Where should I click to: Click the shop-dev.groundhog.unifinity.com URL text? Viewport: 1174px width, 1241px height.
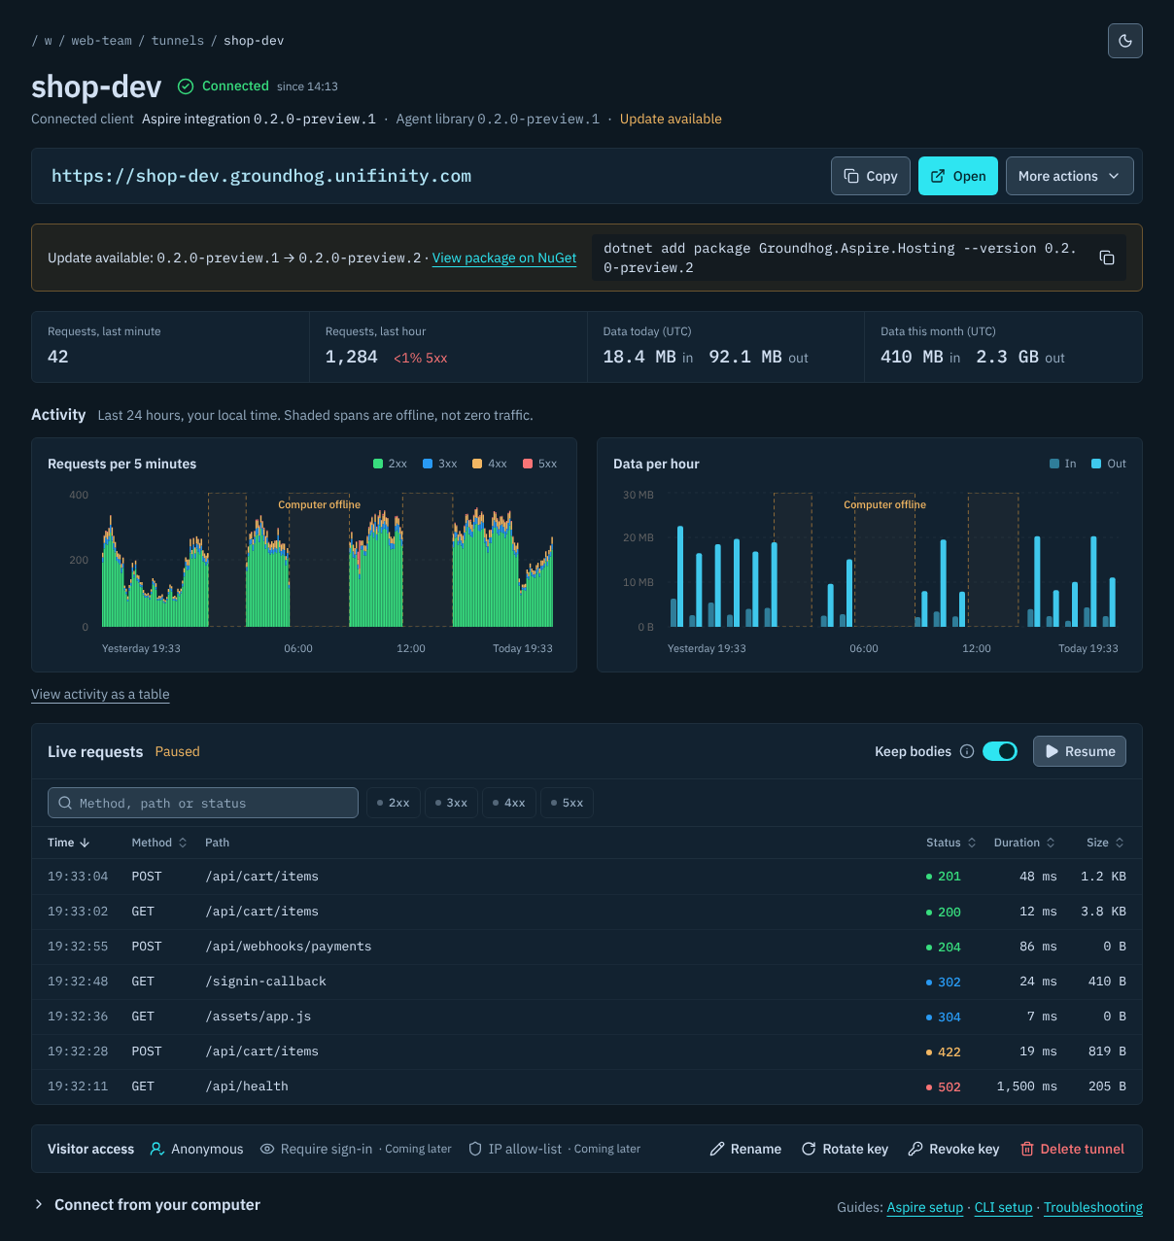pyautogui.click(x=261, y=176)
